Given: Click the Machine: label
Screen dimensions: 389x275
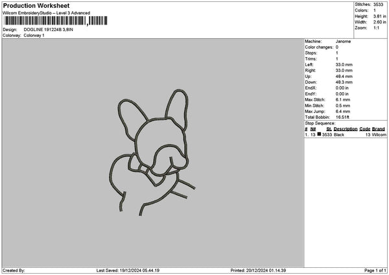Looking at the screenshot, I should [x=313, y=42].
